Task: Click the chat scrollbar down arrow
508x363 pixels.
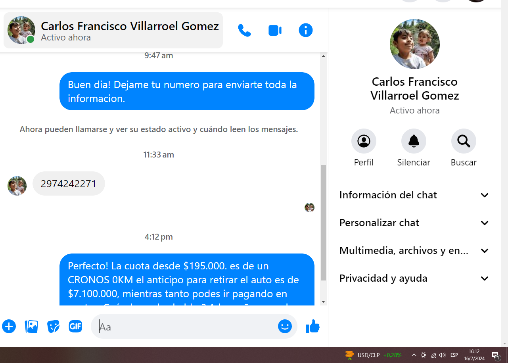Action: (x=323, y=302)
